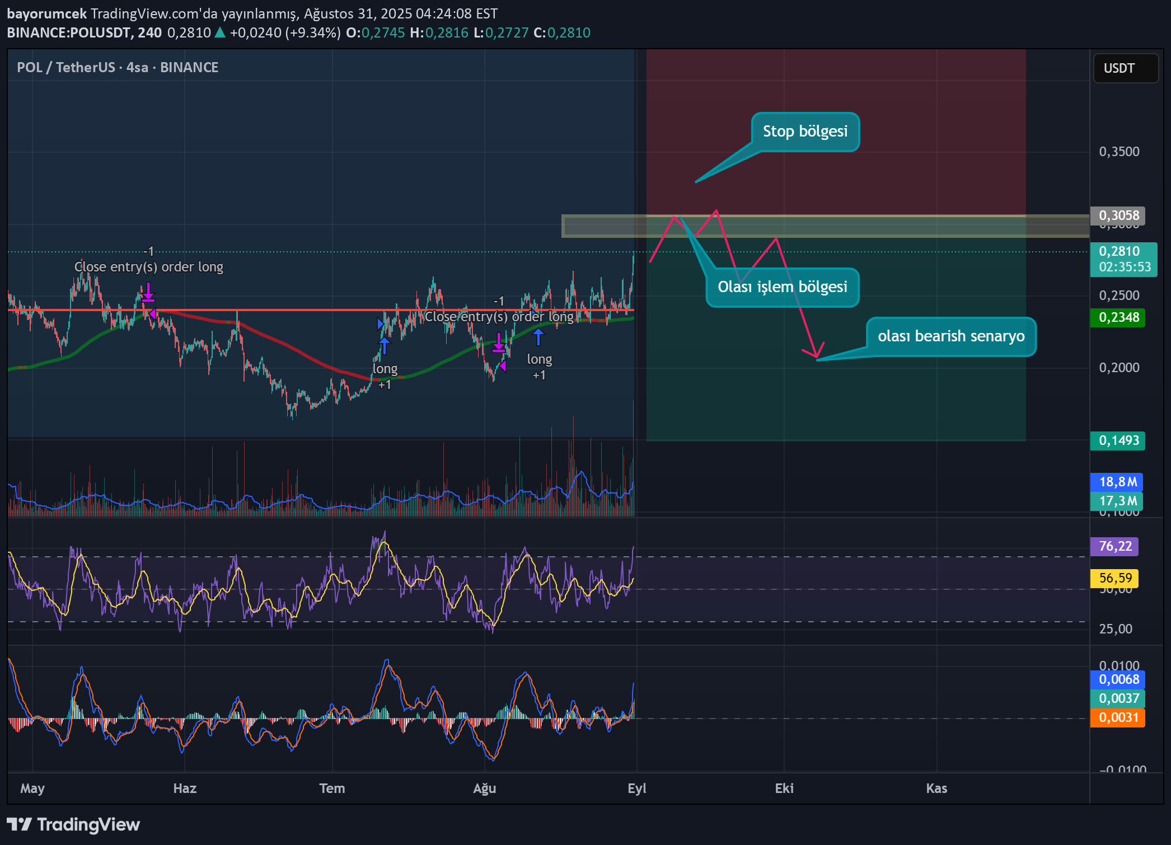
Task: Click the 17,3 M volume average label
Action: [x=1117, y=501]
